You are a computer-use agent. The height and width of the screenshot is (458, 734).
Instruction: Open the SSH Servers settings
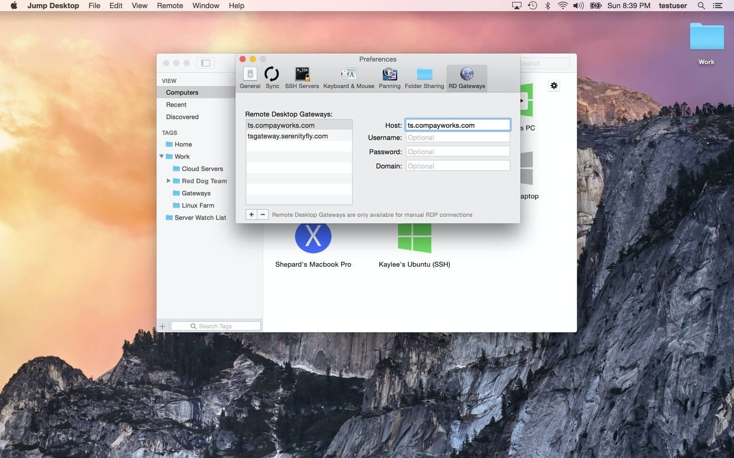point(302,77)
